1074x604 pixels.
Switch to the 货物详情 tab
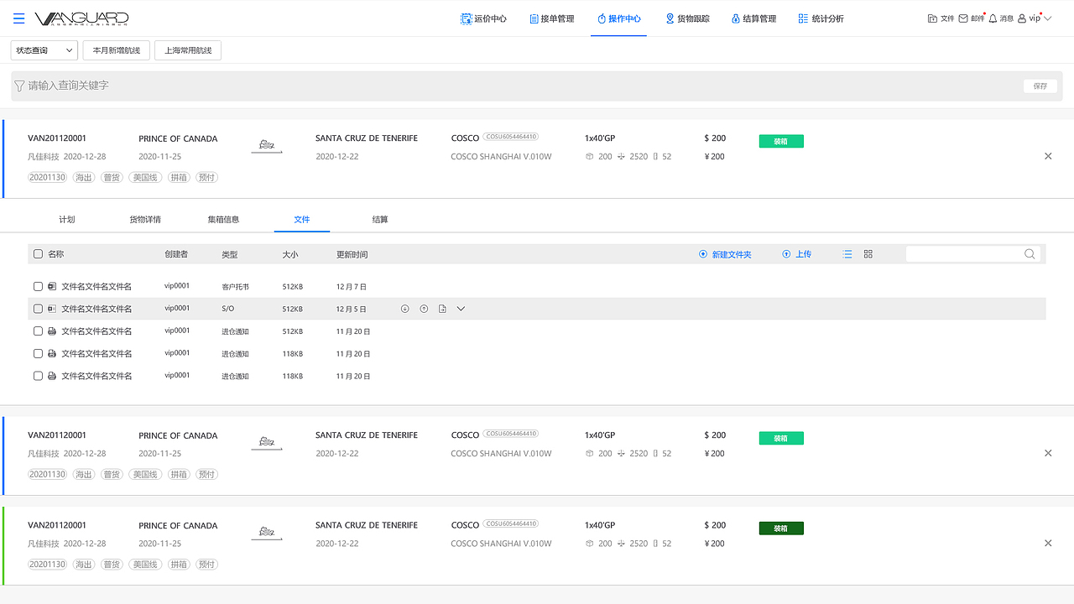pos(145,220)
